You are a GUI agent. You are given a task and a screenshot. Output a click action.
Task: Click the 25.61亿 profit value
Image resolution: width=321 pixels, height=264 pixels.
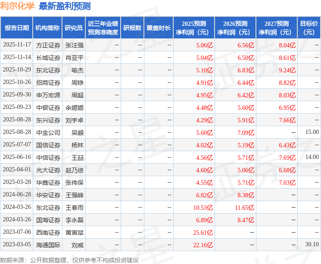click(203, 233)
